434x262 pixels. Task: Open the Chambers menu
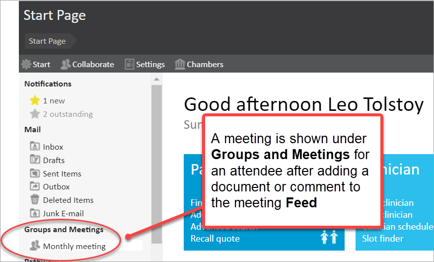(199, 64)
